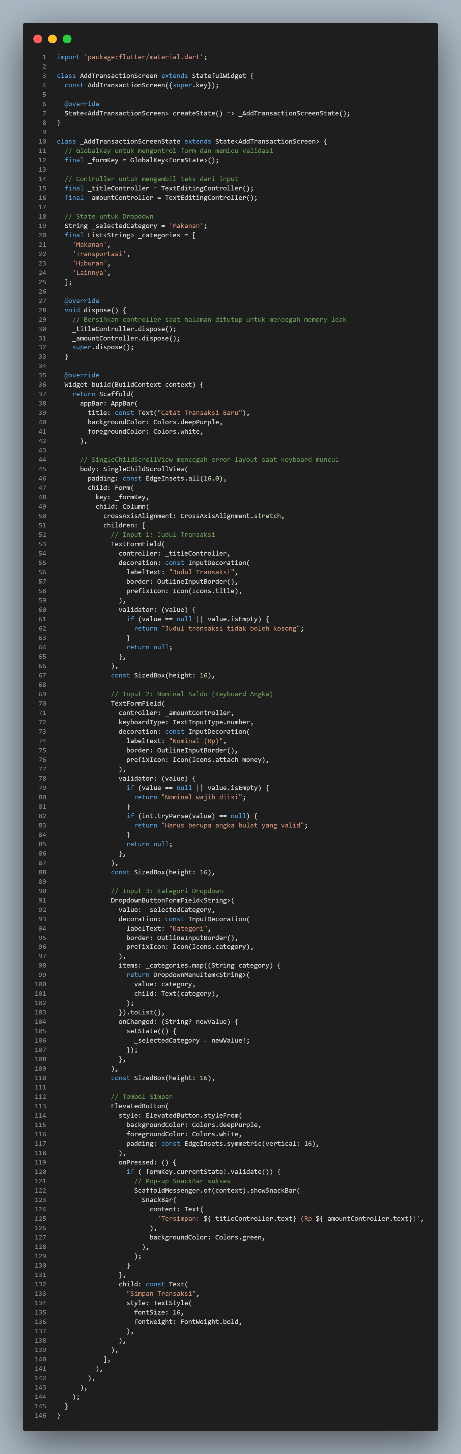Click the green maximize dot
Image resolution: width=461 pixels, height=1454 pixels.
click(x=67, y=39)
